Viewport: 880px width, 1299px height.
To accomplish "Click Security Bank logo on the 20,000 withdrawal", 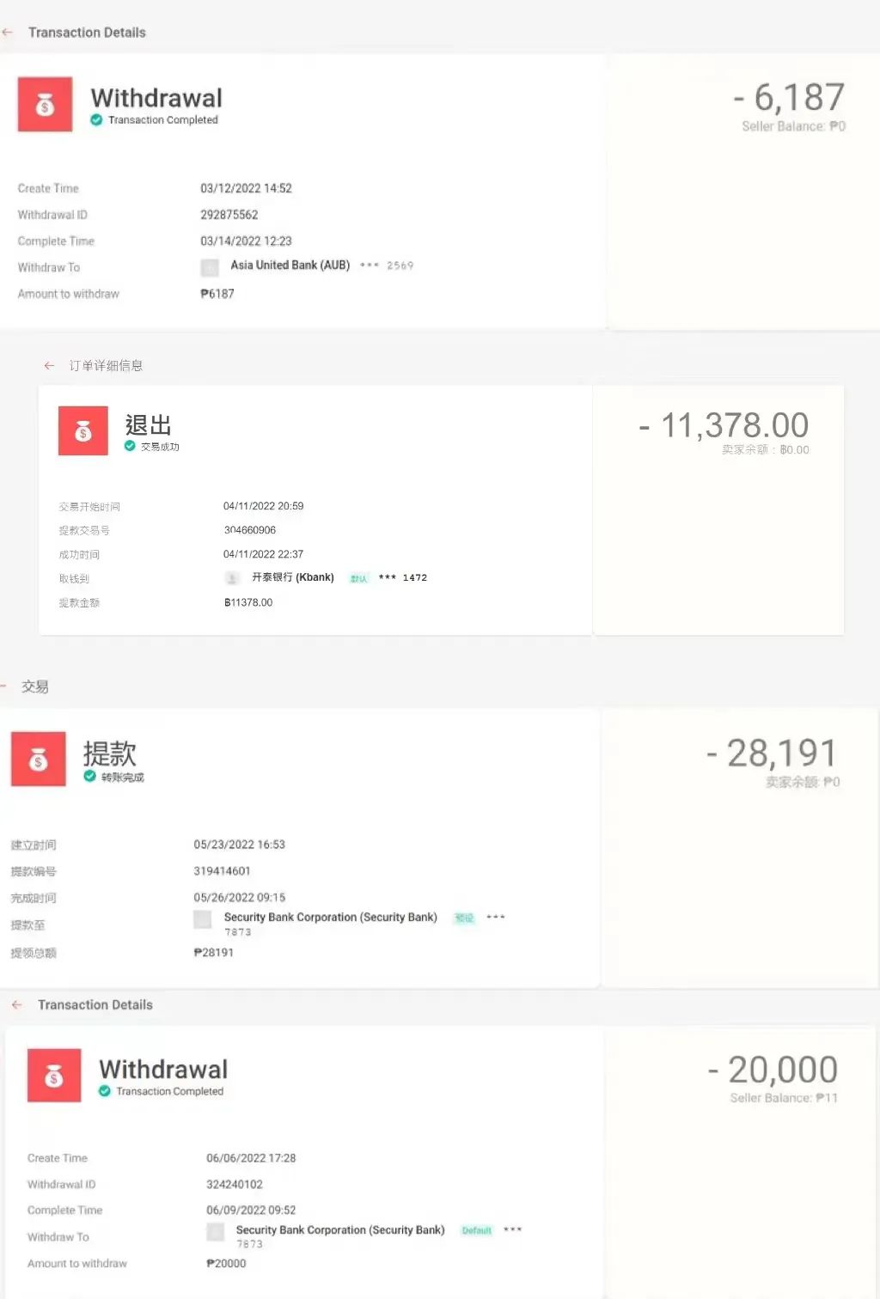I will tap(215, 1231).
